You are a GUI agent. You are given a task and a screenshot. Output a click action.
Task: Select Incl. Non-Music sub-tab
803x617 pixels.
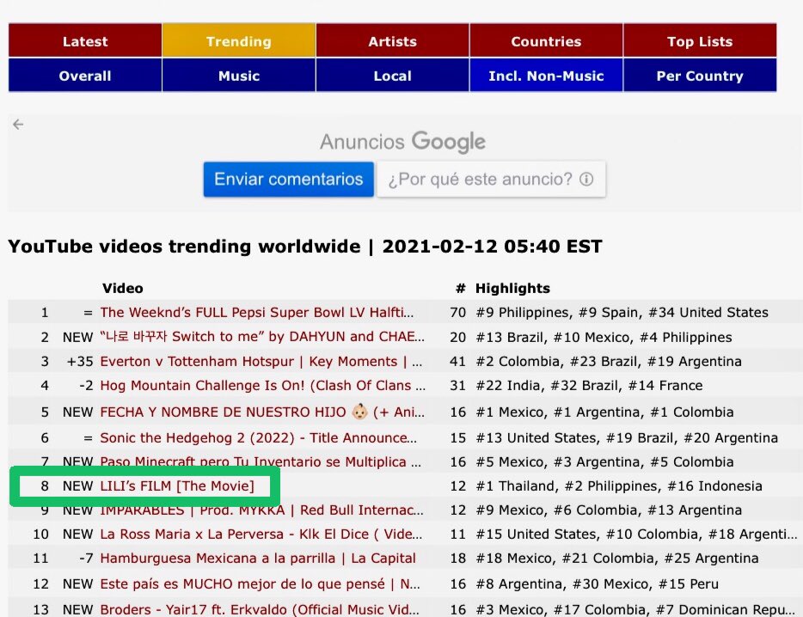(x=546, y=76)
